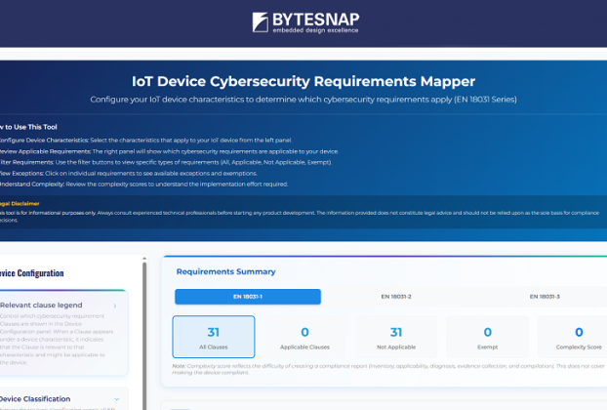Select the EN 18031-3 tab
This screenshot has height=410, width=607.
[544, 296]
